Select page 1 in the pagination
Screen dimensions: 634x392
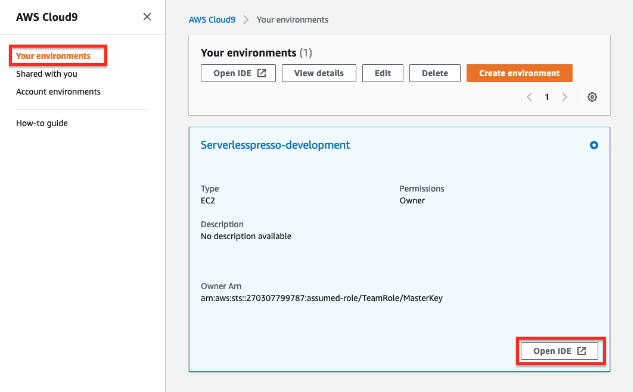(546, 97)
